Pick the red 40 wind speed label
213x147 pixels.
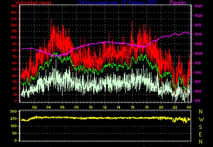pos(14,76)
